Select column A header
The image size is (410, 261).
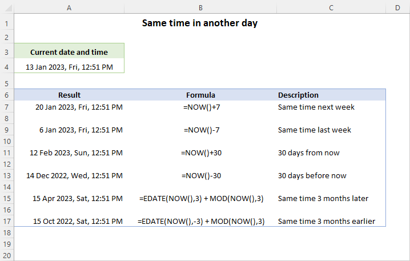[x=69, y=7]
